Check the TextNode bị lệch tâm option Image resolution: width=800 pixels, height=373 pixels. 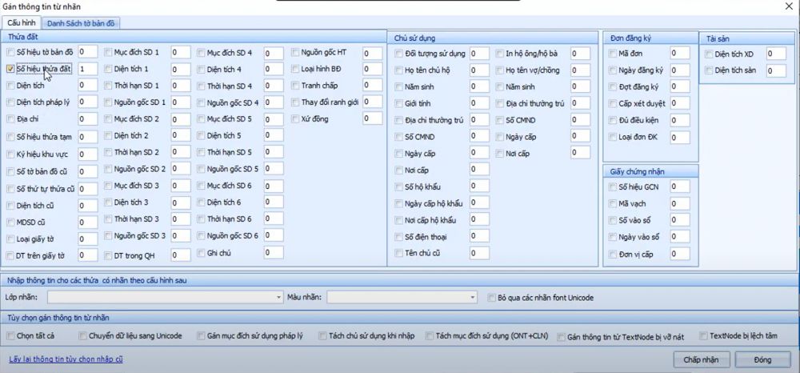(x=703, y=335)
